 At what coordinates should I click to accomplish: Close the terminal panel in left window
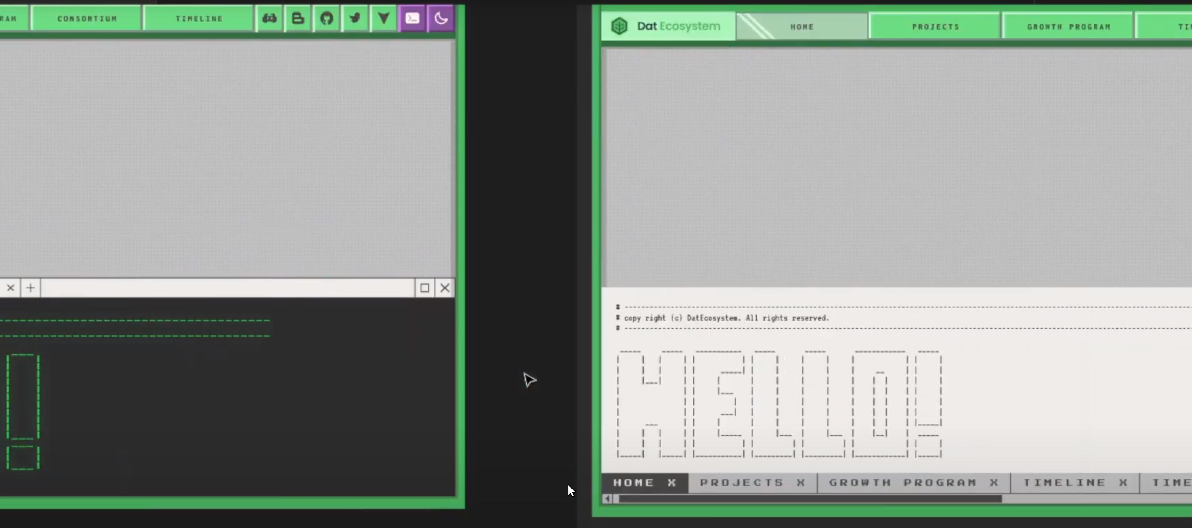[x=445, y=288]
